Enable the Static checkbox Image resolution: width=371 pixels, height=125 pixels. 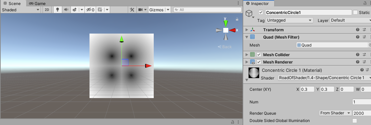tap(355, 12)
